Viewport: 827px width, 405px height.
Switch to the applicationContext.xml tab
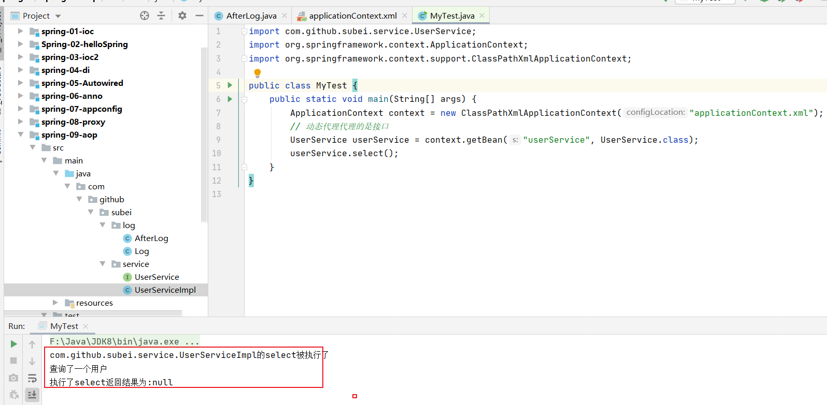[352, 16]
